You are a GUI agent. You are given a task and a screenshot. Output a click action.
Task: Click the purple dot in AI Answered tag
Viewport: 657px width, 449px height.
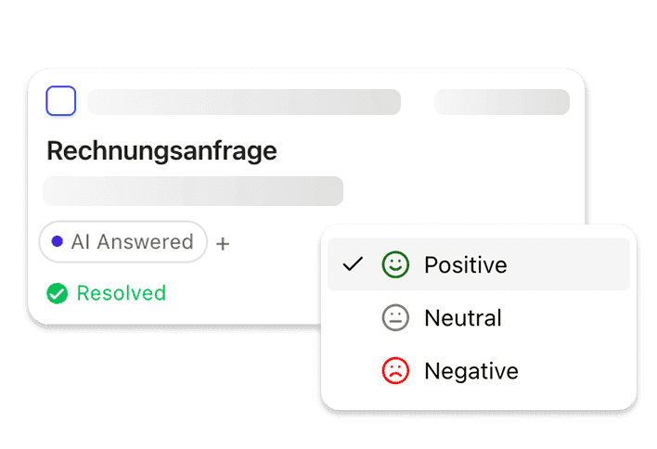(58, 242)
